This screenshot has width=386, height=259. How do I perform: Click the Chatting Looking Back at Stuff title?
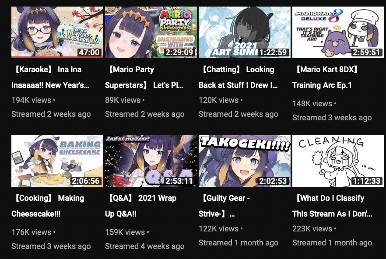coord(238,77)
